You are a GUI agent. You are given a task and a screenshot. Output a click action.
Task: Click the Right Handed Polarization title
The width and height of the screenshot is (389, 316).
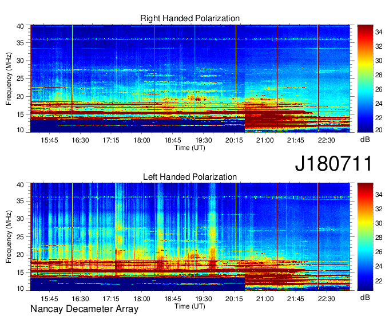(190, 18)
